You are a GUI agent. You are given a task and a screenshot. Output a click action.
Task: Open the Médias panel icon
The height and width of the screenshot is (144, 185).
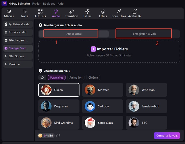click(9, 12)
